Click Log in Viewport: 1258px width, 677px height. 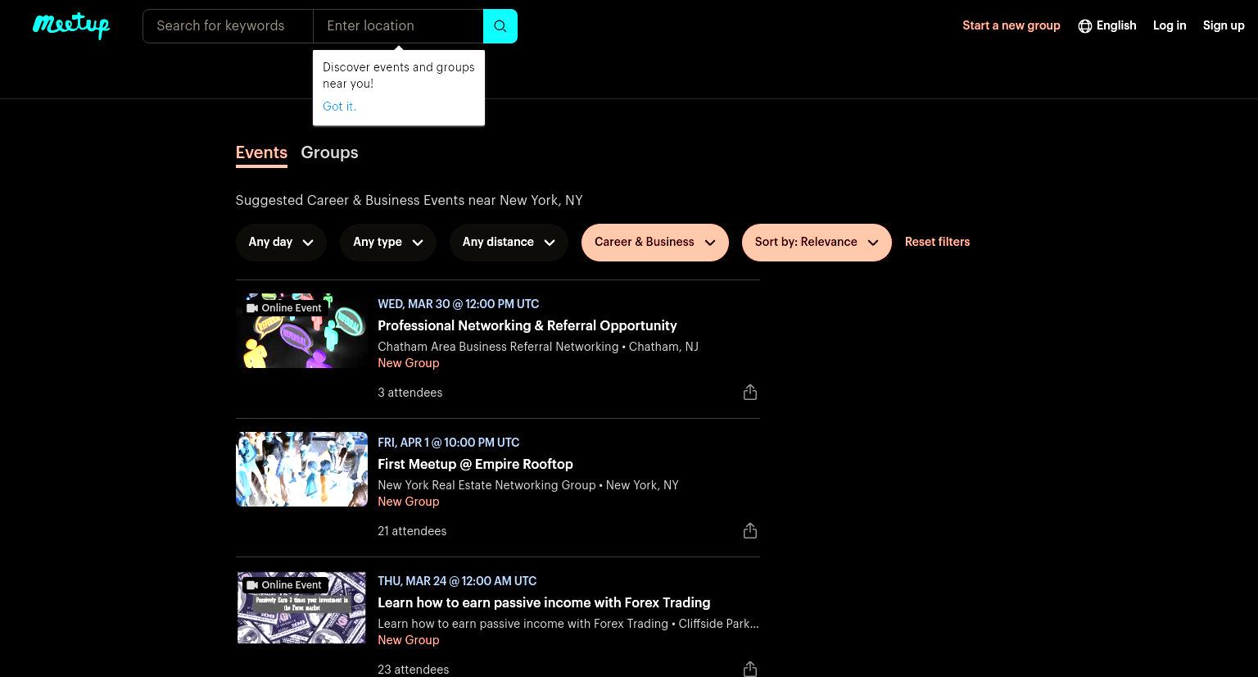click(x=1170, y=26)
